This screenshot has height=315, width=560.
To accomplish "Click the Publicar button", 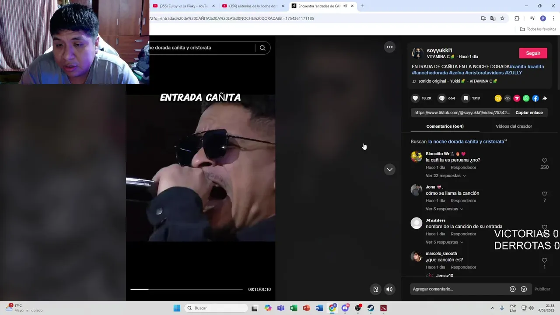I will click(x=542, y=289).
